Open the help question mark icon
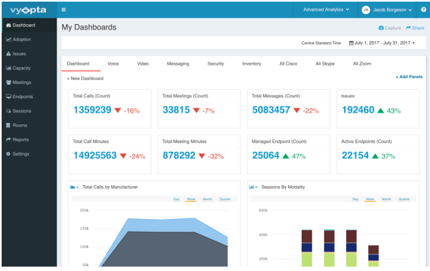The image size is (430, 271). pyautogui.click(x=423, y=9)
